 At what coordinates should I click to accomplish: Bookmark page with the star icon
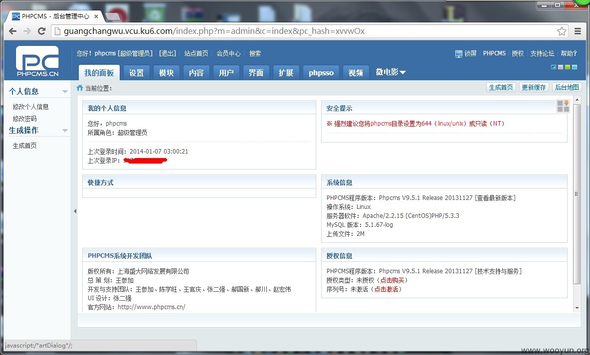coord(562,31)
